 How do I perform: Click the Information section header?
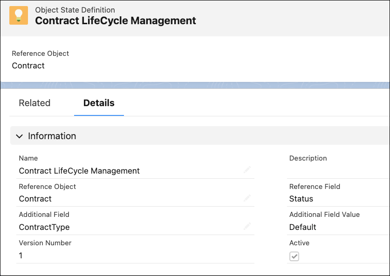click(x=52, y=136)
